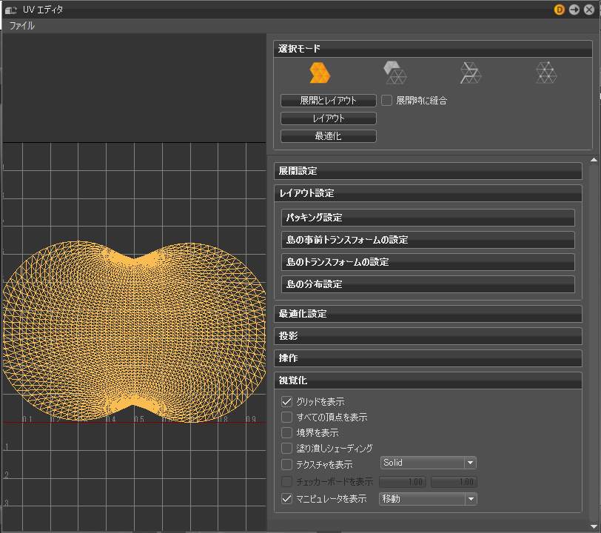Collapse the 視覚化 section

click(428, 381)
